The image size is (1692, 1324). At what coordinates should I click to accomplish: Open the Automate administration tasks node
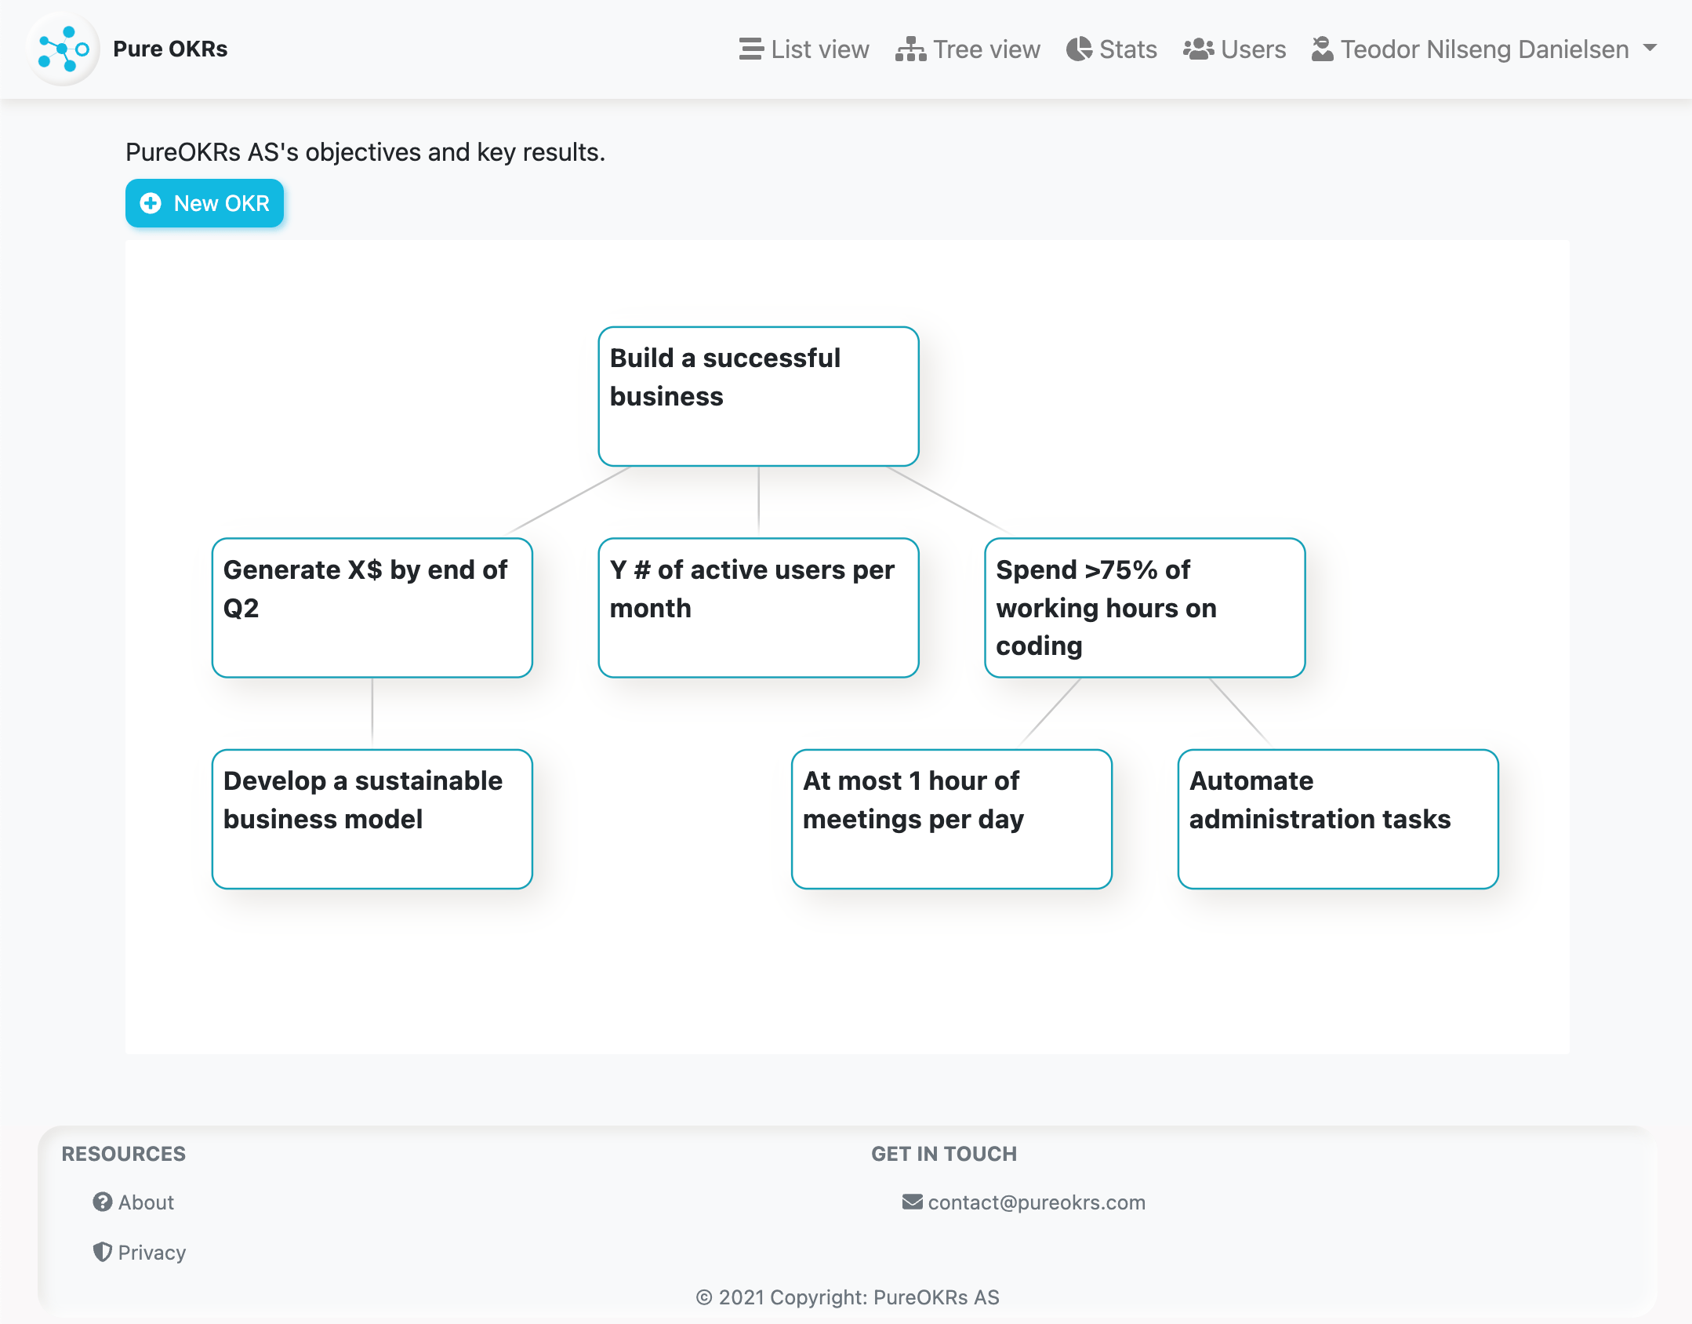coord(1338,819)
